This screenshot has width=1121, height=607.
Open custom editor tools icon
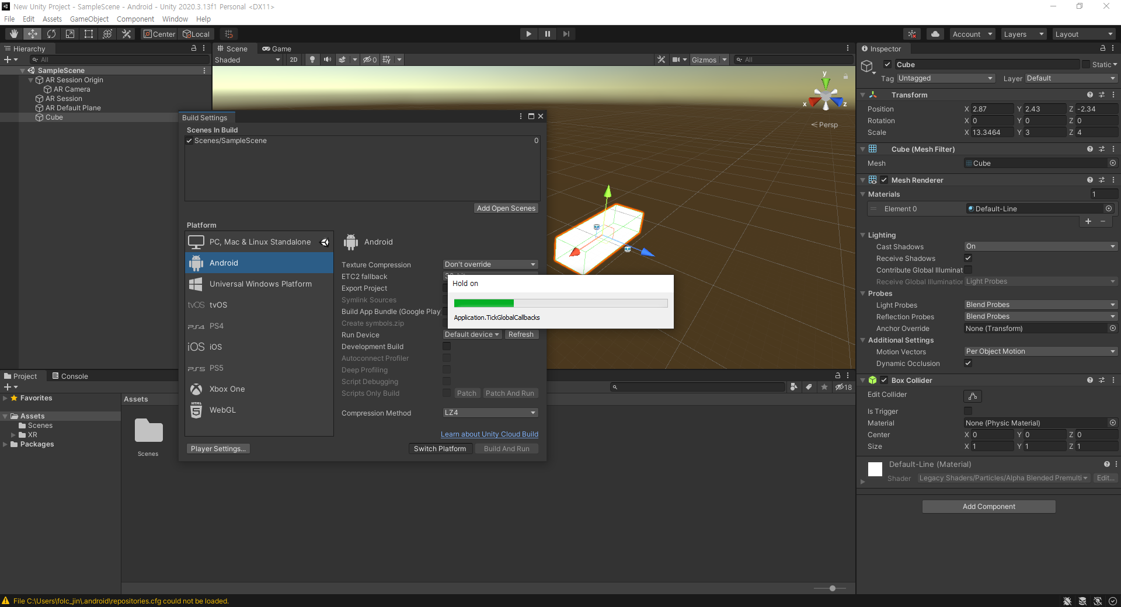[x=126, y=34]
